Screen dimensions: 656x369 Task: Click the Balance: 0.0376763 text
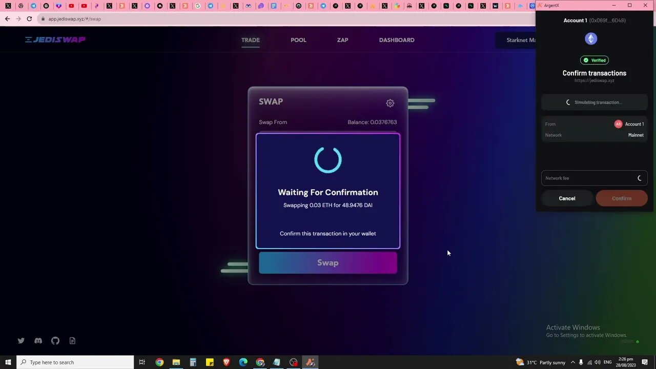(372, 122)
